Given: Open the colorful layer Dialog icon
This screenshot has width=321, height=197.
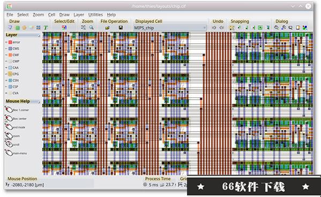Looking at the screenshot, I should click(x=305, y=27).
